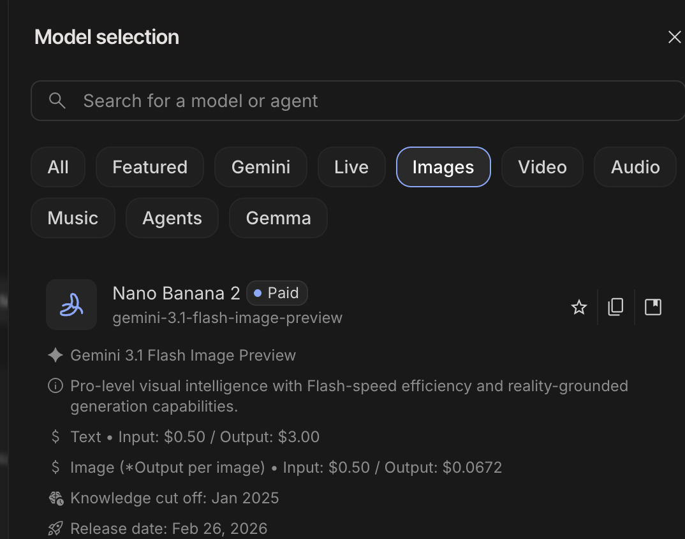Click the Image pricing 'Output: $0.0672' line

click(x=286, y=468)
